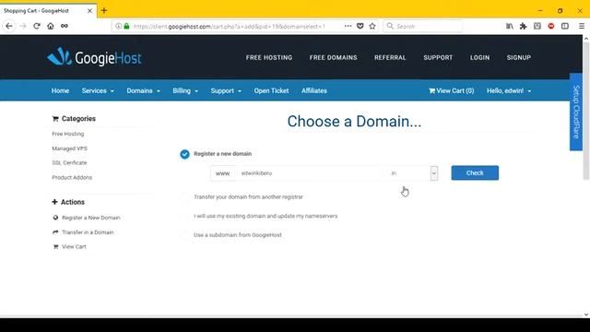Close the Shopping Cart tab

click(x=90, y=11)
